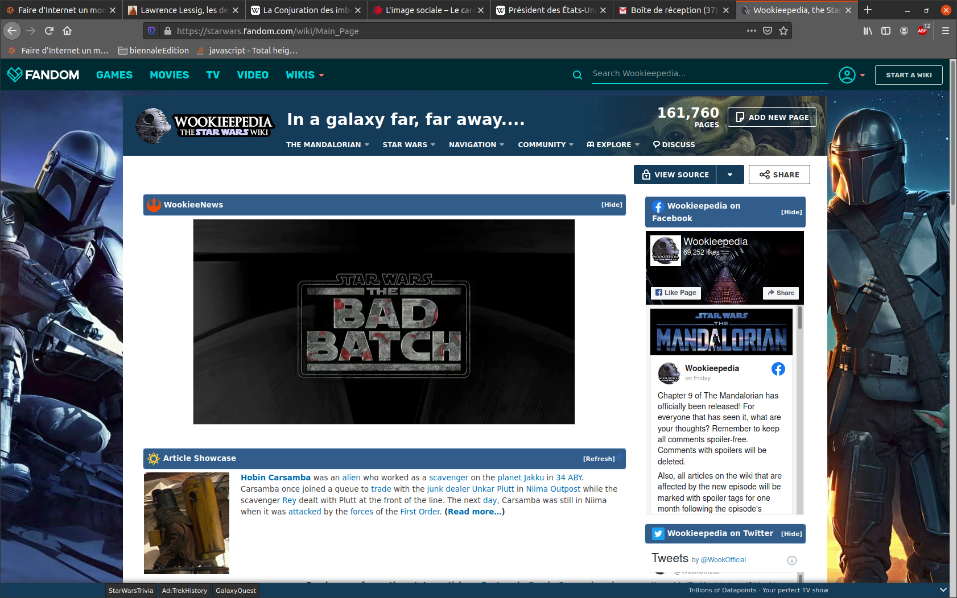Viewport: 957px width, 598px height.
Task: Switch to 'La Conjuration des imb' tab
Action: point(306,10)
